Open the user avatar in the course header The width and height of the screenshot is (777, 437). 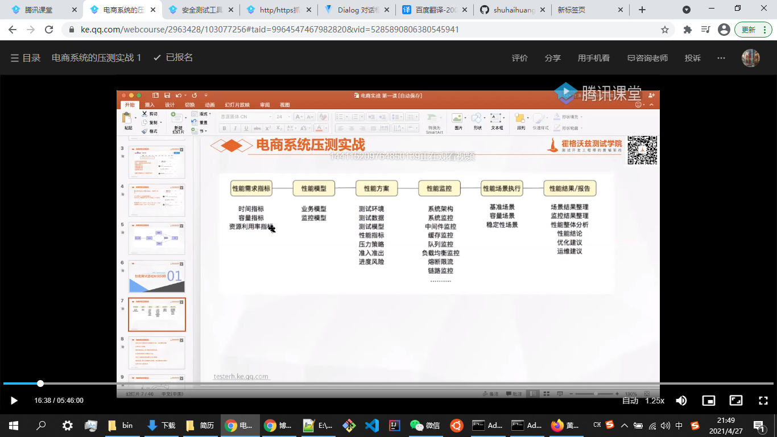click(x=751, y=57)
